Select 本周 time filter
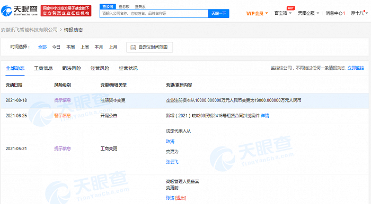 [x=70, y=47]
